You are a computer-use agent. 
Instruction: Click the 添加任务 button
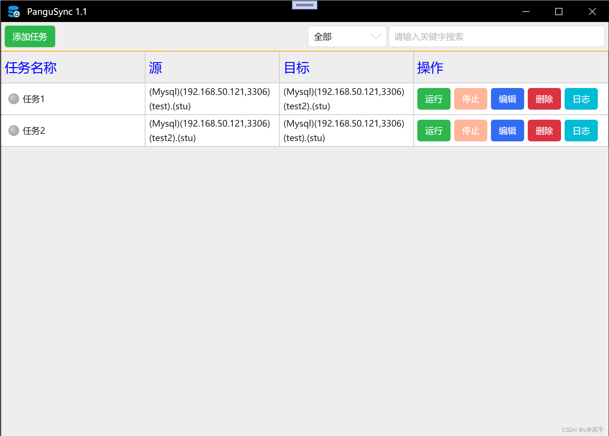click(x=30, y=36)
